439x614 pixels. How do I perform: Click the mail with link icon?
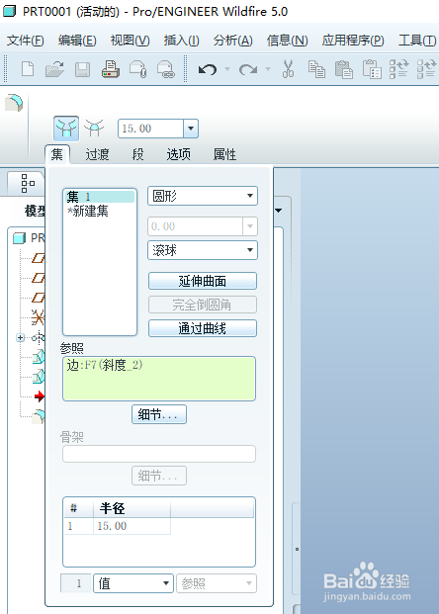tap(166, 69)
